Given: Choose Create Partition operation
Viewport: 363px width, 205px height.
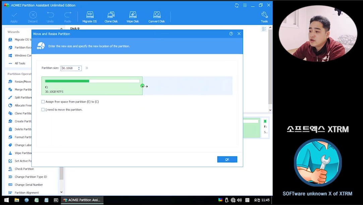Looking at the screenshot, I should 20,121.
